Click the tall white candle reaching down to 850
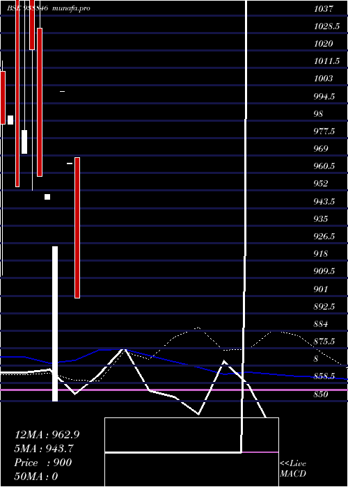Screen dimensions: 348x487 tap(55, 324)
